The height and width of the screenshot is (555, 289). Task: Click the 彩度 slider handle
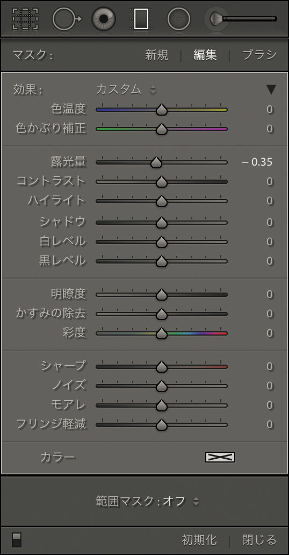[162, 333]
